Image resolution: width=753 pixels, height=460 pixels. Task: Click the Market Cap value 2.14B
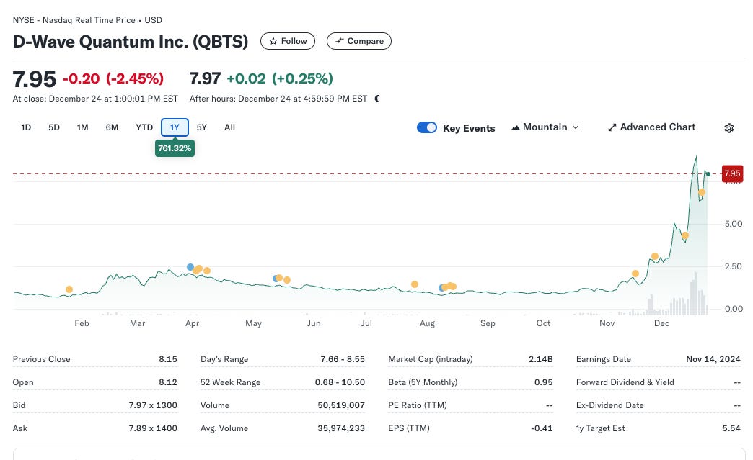coord(541,359)
